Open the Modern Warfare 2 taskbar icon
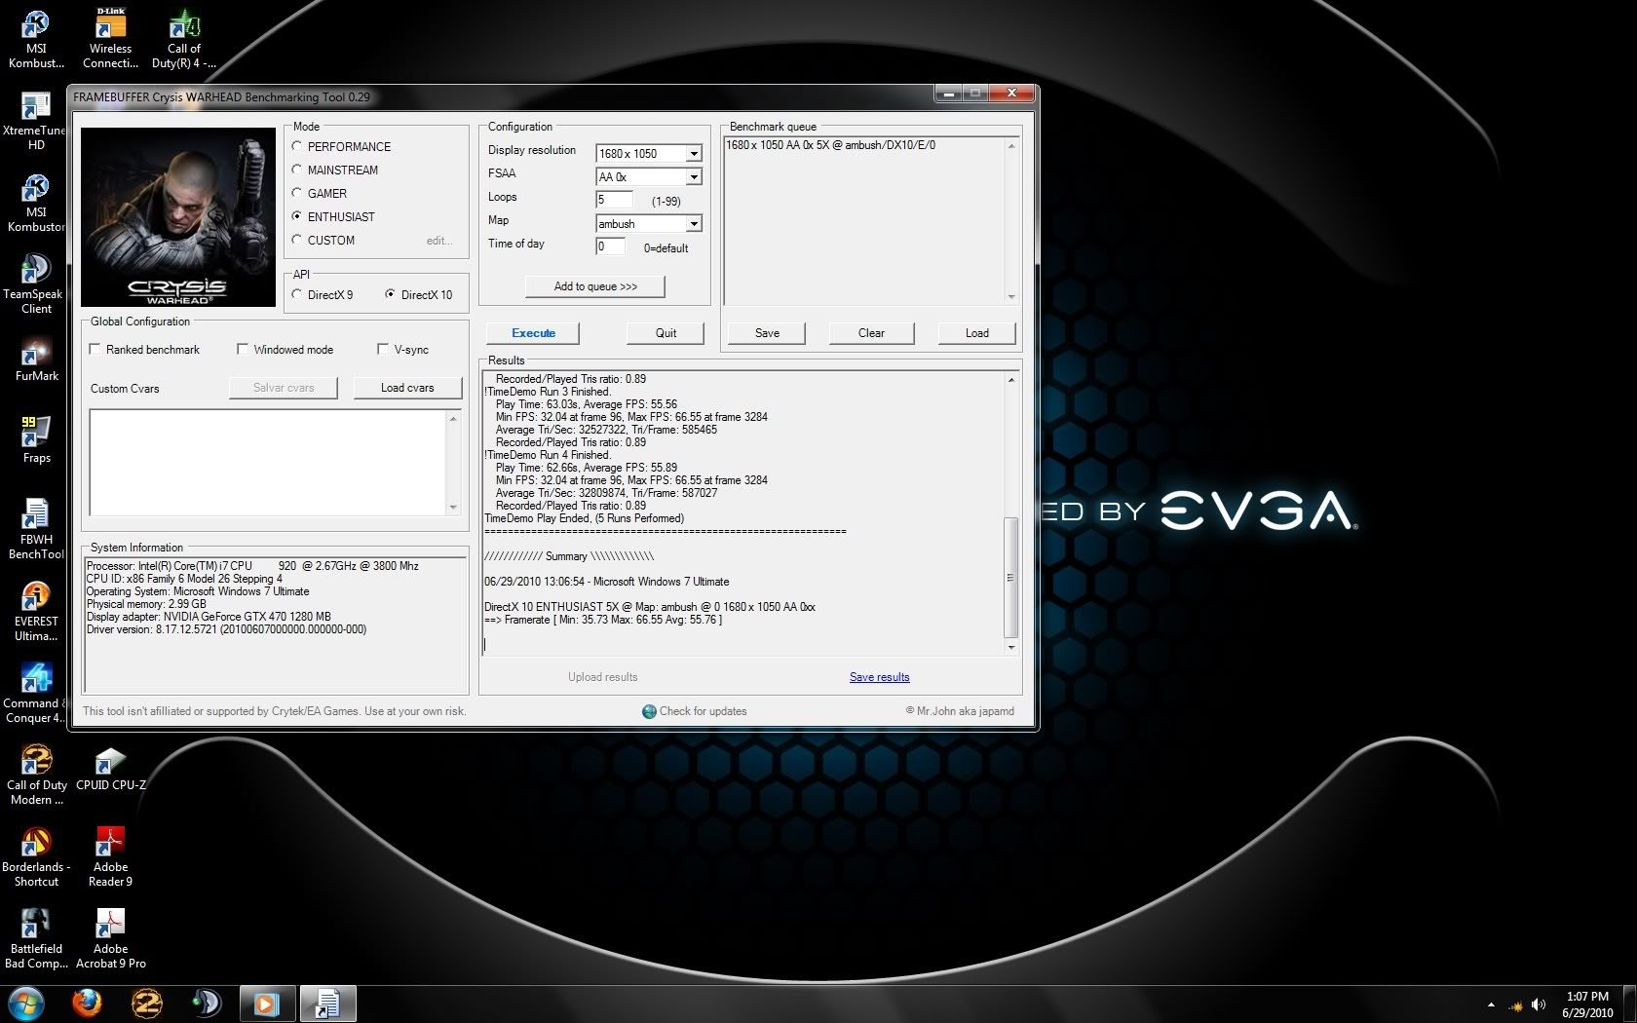The image size is (1637, 1023). (146, 1004)
